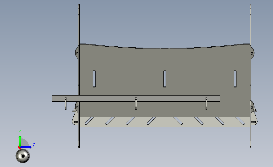Screen dimensions: 273x167
Task: Pick the center vertical slot in panel
Action: (x=165, y=79)
